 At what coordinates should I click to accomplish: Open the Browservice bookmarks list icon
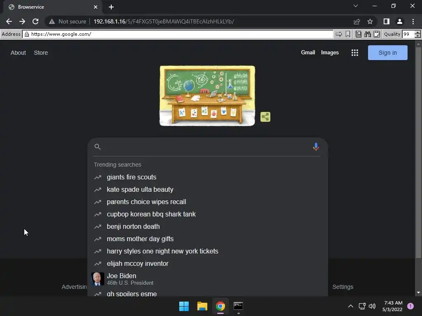pos(359,34)
